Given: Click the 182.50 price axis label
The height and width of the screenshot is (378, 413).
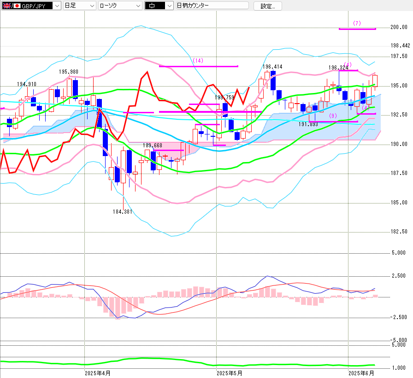Looking at the screenshot, I should [x=399, y=231].
